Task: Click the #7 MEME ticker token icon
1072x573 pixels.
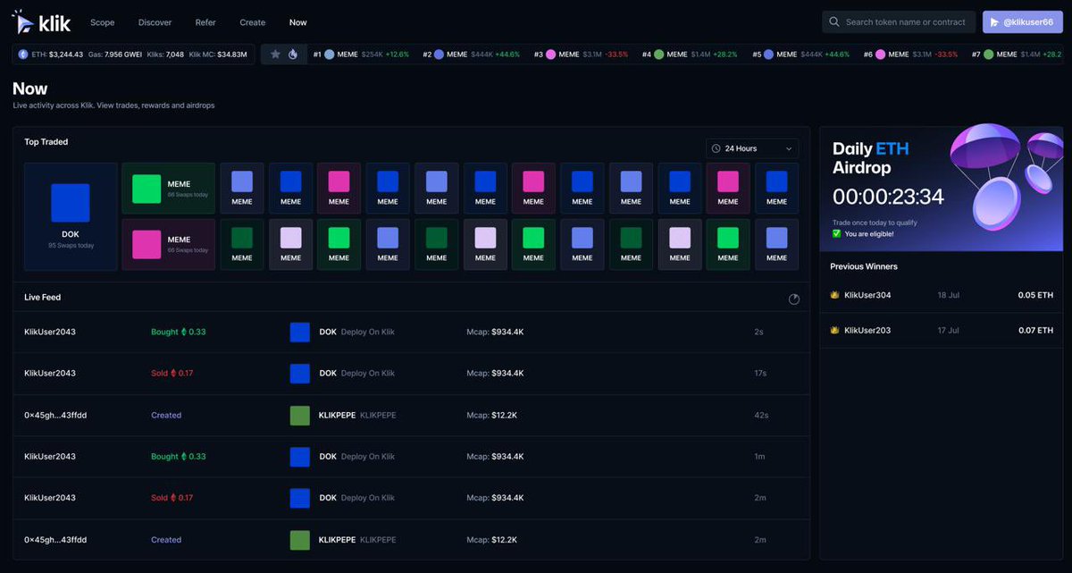Action: [988, 55]
